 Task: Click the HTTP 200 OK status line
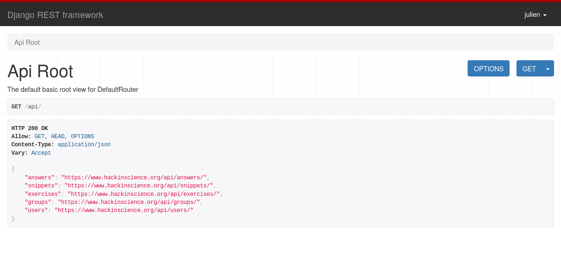[29, 128]
